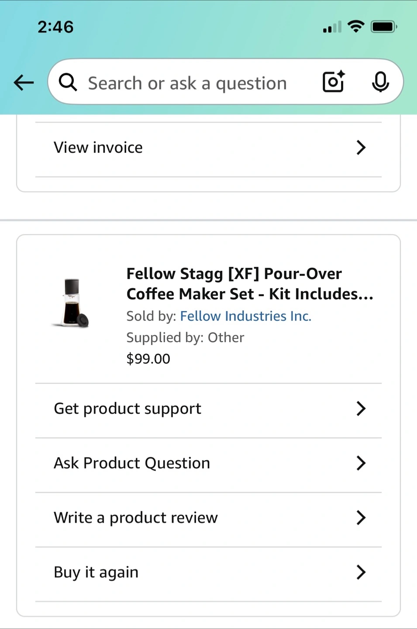Viewport: 417px width, 629px height.
Task: Tap the battery status icon
Action: click(x=384, y=27)
